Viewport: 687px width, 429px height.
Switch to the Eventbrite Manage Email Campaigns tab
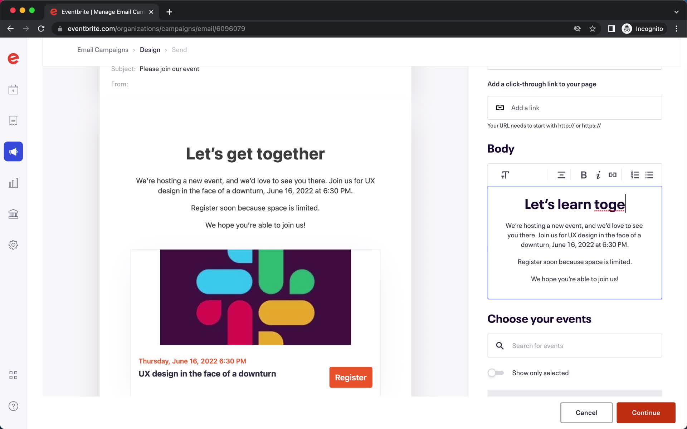[102, 12]
